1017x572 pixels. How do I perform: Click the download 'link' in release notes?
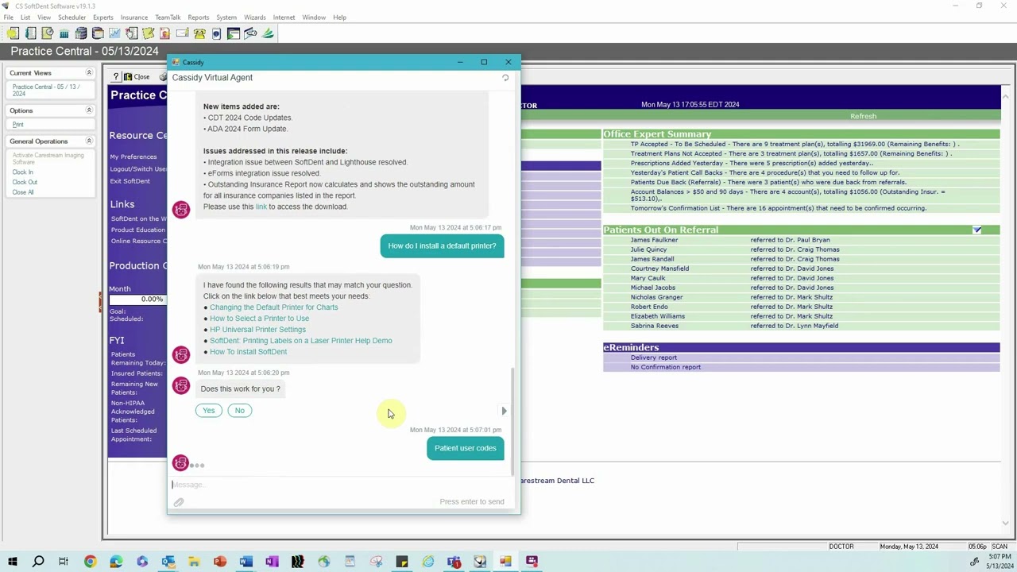(x=261, y=207)
